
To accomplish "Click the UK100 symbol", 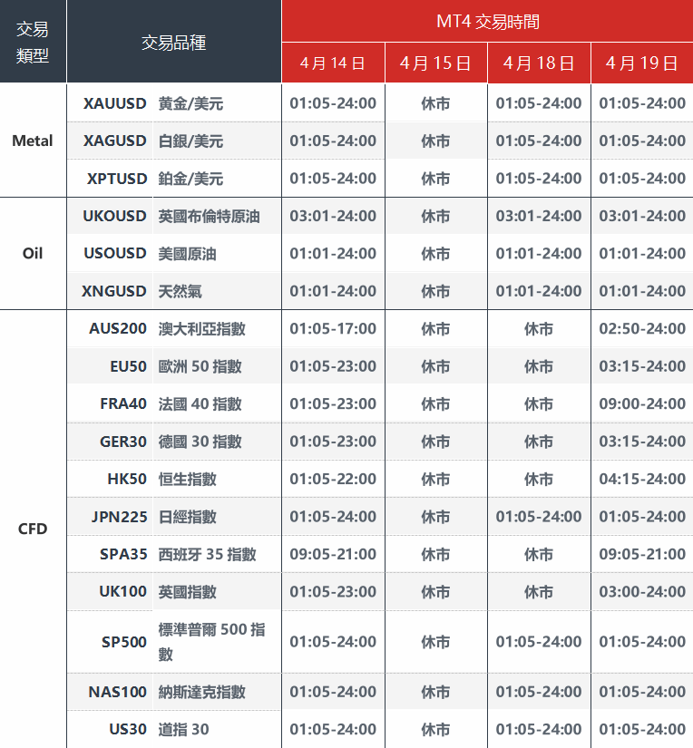I will click(x=122, y=591).
